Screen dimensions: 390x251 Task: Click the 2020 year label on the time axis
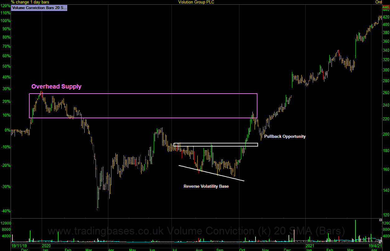coord(47,246)
